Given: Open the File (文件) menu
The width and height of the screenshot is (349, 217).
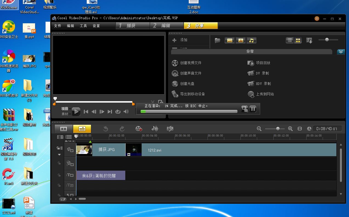Looking at the screenshot, I should (x=58, y=26).
